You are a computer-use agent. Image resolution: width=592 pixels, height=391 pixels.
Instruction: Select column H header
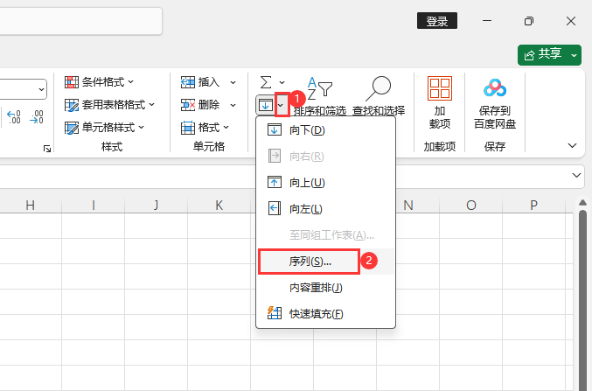(x=31, y=206)
